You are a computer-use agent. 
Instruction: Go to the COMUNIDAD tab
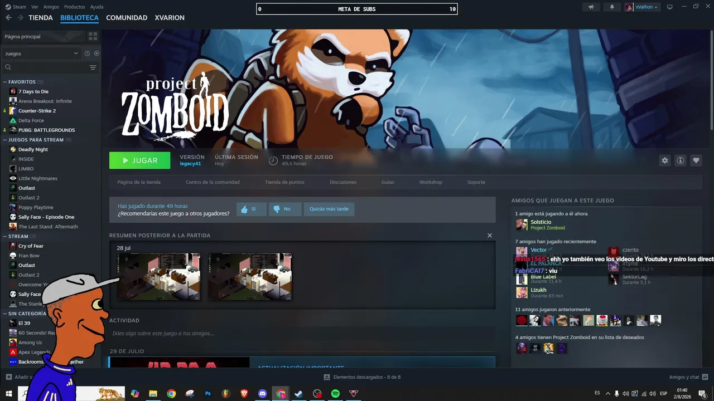pos(127,18)
